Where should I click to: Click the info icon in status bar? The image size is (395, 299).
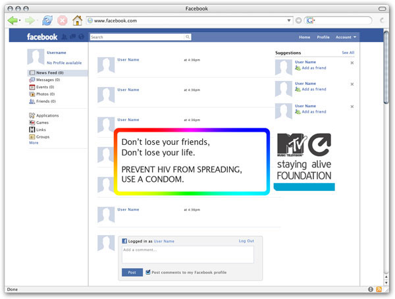click(370, 289)
